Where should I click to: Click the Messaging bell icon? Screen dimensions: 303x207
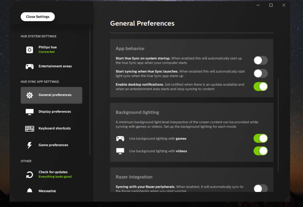pos(30,190)
